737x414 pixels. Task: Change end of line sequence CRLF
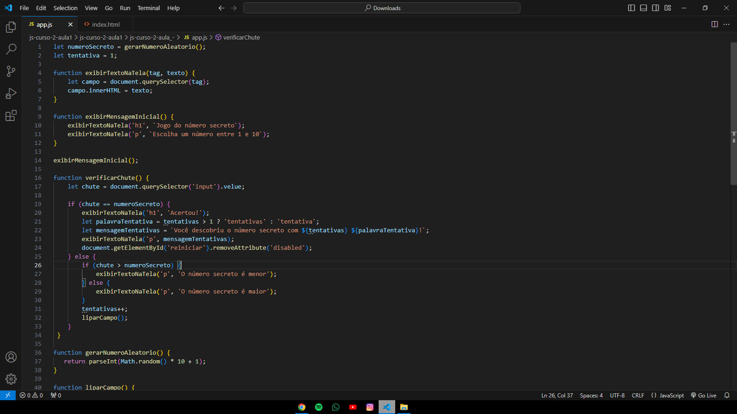click(638, 395)
